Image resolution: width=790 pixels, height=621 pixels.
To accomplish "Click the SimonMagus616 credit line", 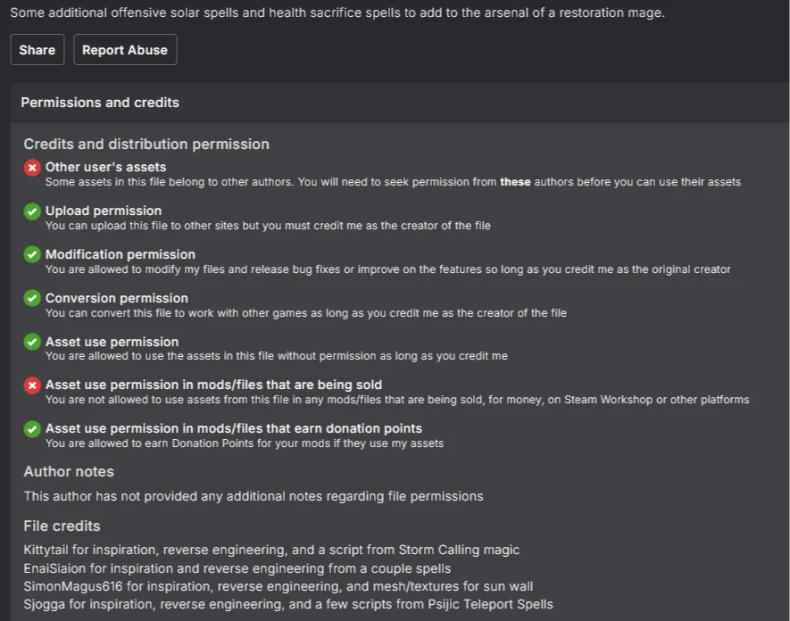I will tap(279, 586).
